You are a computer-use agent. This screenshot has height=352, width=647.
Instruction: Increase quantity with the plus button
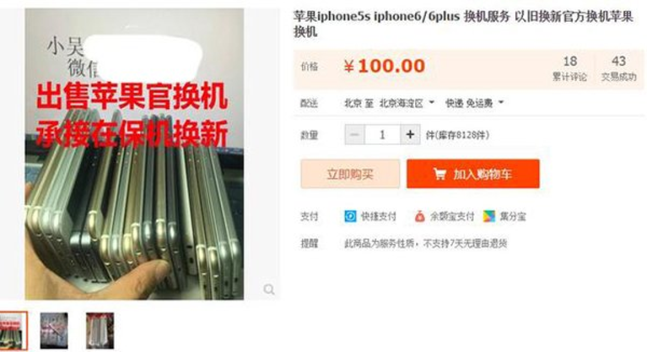tap(410, 135)
